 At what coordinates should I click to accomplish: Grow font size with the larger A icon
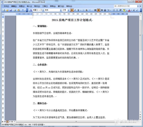pos(134,10)
